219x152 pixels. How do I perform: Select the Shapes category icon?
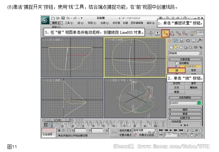176,47
